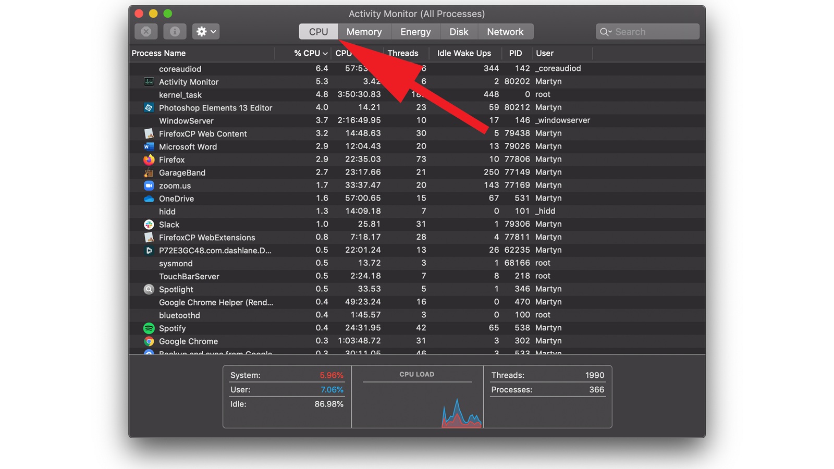834x469 pixels.
Task: Click the Slack icon in process list
Action: (149, 225)
